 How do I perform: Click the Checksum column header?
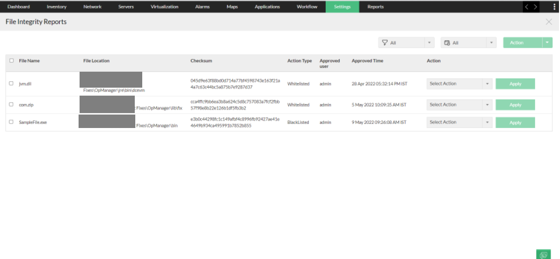(201, 61)
